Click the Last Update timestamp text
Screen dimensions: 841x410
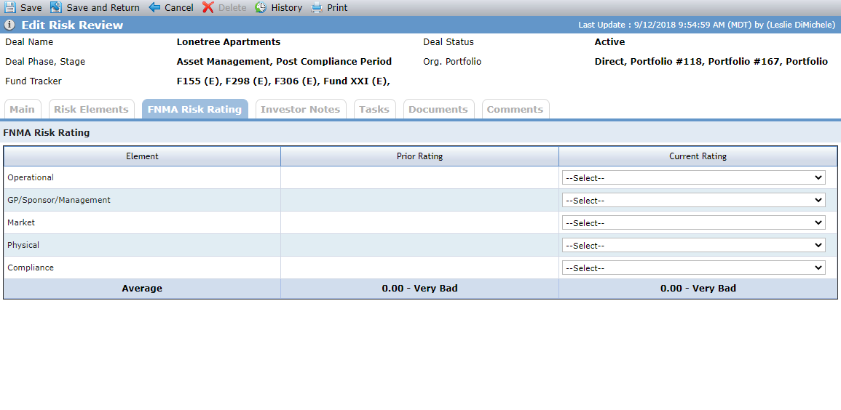[x=707, y=25]
